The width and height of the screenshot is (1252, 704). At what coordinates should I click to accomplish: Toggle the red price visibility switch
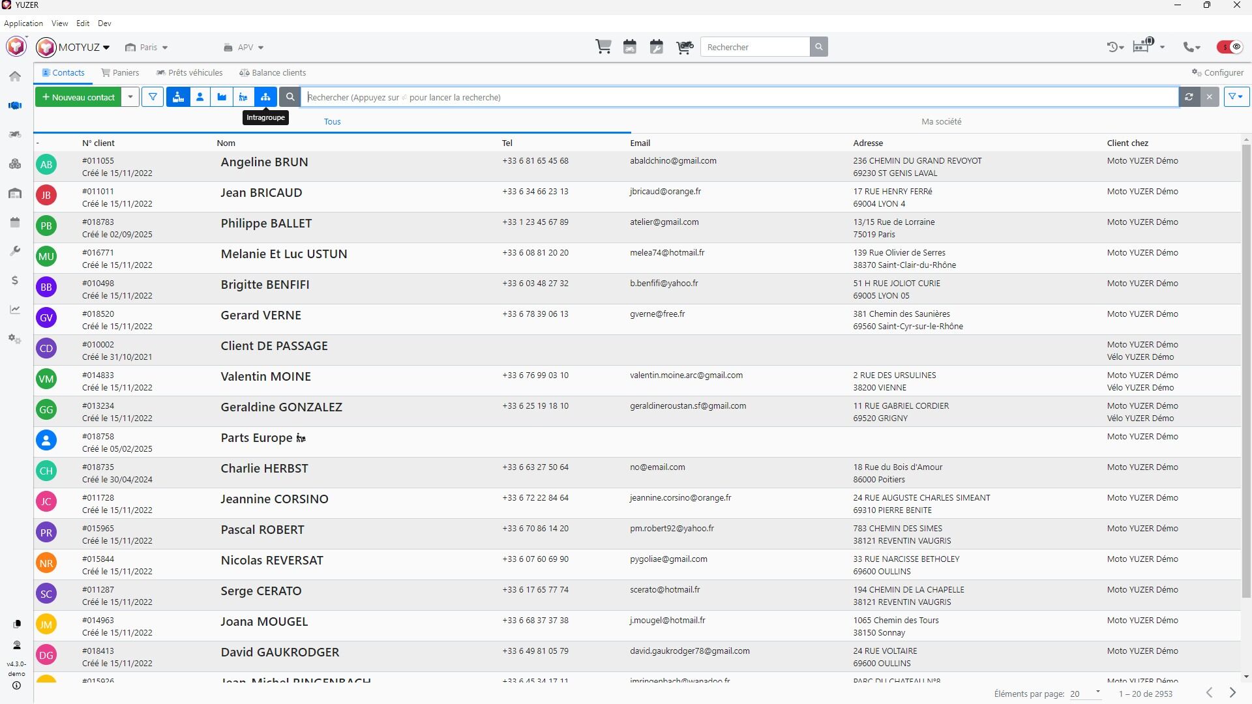tap(1229, 47)
